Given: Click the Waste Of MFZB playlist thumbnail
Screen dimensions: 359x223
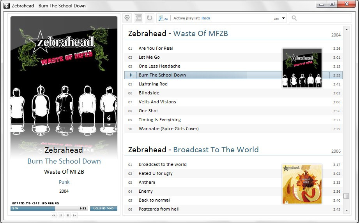Looking at the screenshot, I should pyautogui.click(x=302, y=68).
